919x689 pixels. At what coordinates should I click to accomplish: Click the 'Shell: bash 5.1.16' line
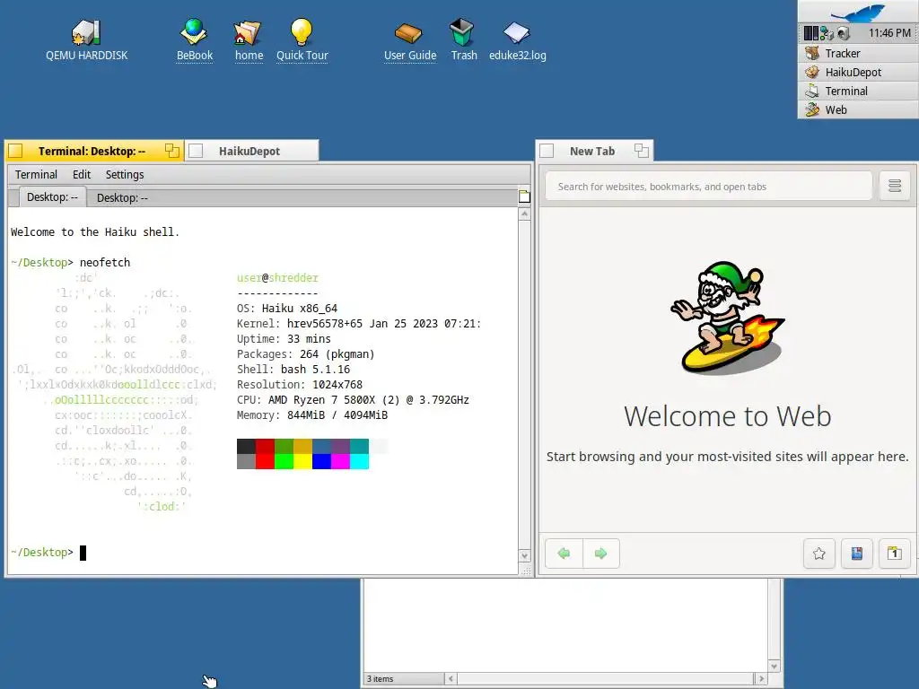293,369
